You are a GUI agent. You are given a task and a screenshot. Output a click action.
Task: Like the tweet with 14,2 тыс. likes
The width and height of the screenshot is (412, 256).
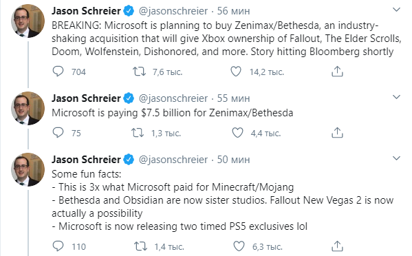236,72
